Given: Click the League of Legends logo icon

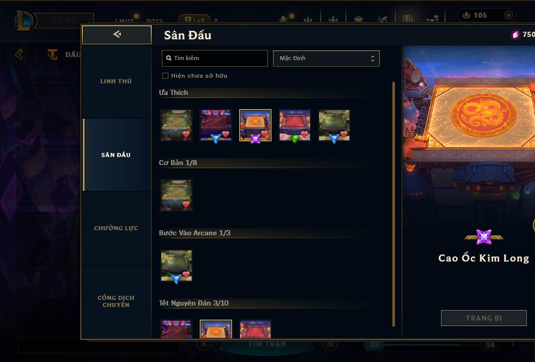Looking at the screenshot, I should pyautogui.click(x=24, y=20).
